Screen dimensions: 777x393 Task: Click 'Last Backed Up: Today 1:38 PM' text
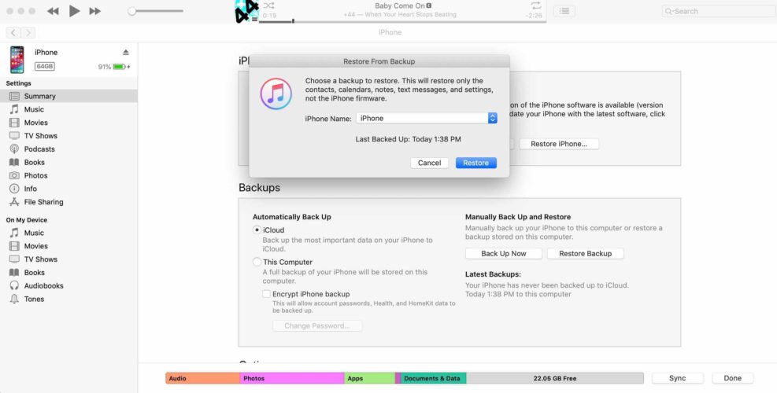[409, 140]
